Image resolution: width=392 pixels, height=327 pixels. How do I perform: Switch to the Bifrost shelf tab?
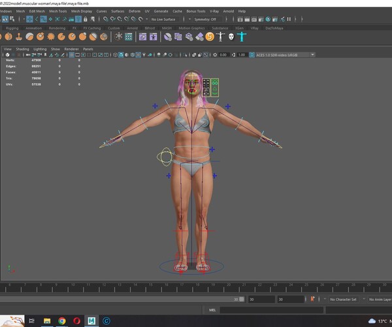[150, 28]
